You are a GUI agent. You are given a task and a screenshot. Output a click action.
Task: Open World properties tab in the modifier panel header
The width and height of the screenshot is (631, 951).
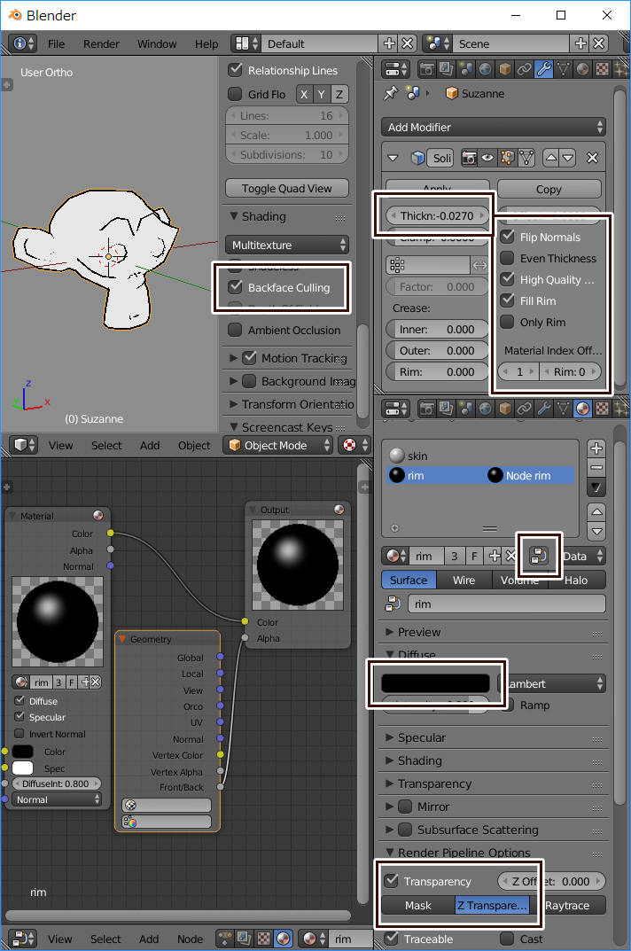(x=485, y=69)
